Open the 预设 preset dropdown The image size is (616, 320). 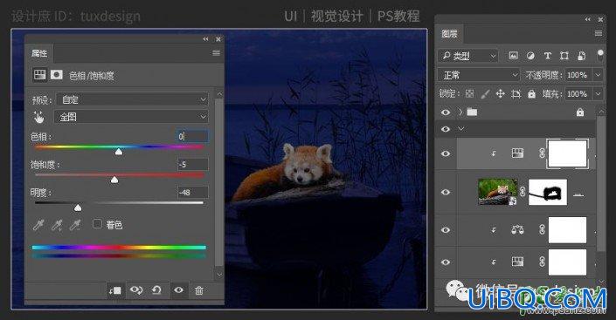pyautogui.click(x=132, y=99)
